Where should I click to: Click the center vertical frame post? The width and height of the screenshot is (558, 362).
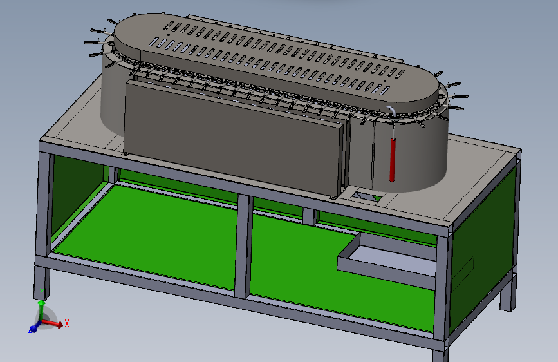(x=243, y=247)
